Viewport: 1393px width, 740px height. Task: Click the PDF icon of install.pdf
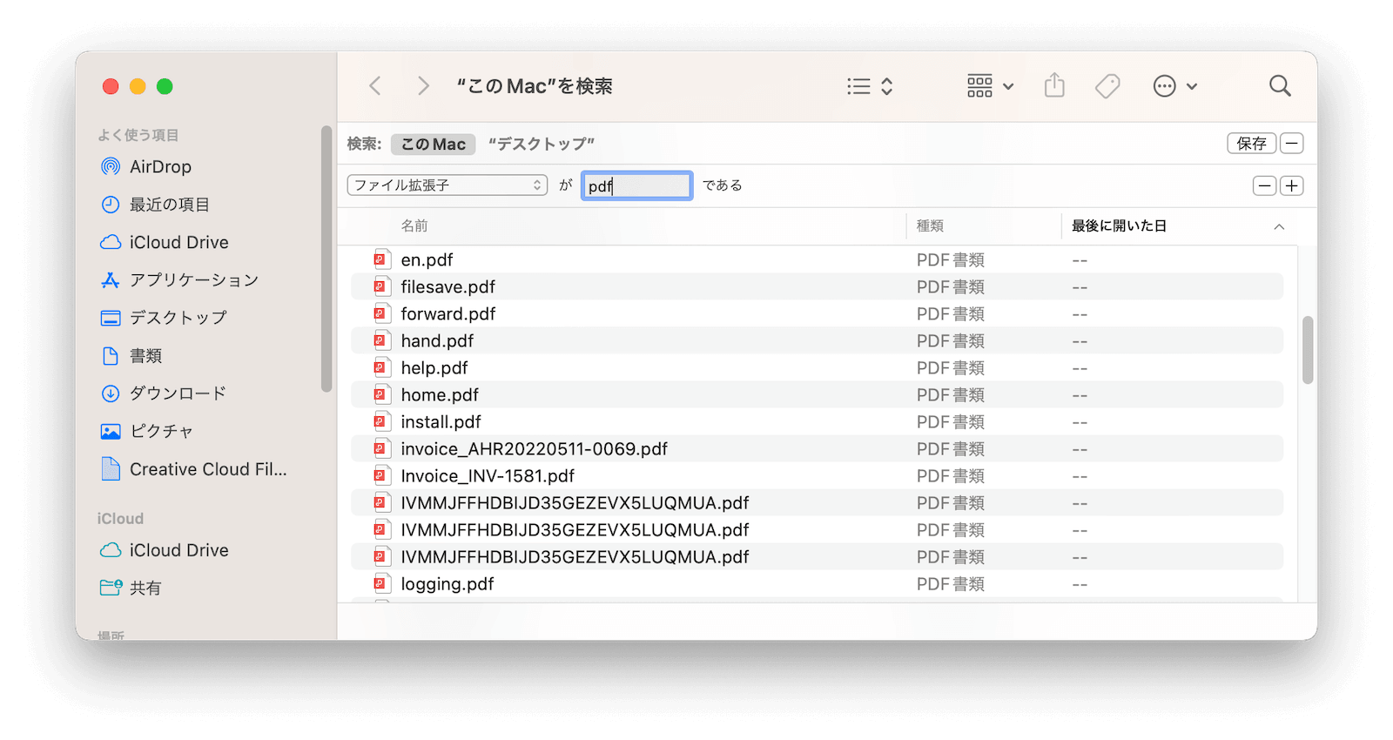point(381,421)
